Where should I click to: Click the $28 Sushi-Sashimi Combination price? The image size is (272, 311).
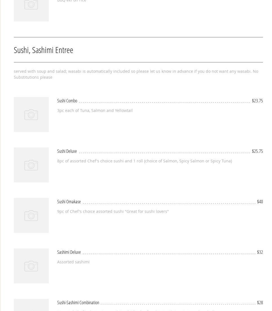[x=260, y=303]
